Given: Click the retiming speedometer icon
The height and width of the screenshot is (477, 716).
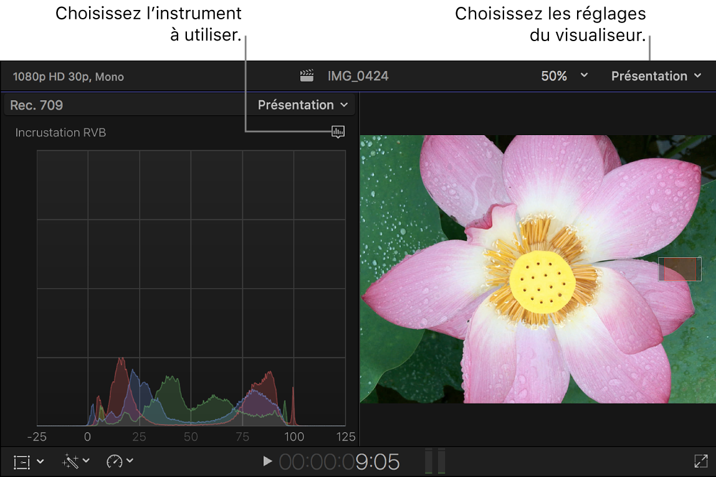Looking at the screenshot, I should (115, 461).
